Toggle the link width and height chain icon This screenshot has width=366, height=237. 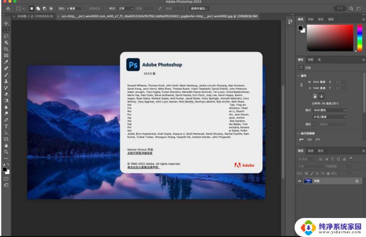[301, 85]
